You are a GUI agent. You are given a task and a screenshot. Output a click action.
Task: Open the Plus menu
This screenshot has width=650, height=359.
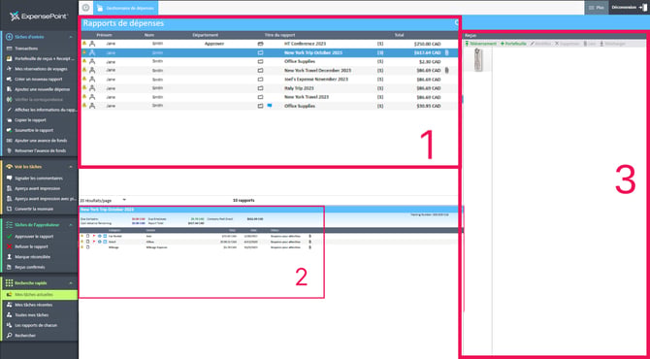[596, 8]
